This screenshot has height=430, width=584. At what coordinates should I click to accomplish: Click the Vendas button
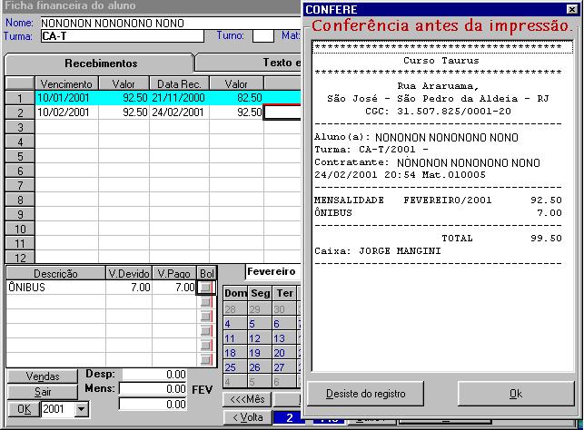tap(43, 376)
